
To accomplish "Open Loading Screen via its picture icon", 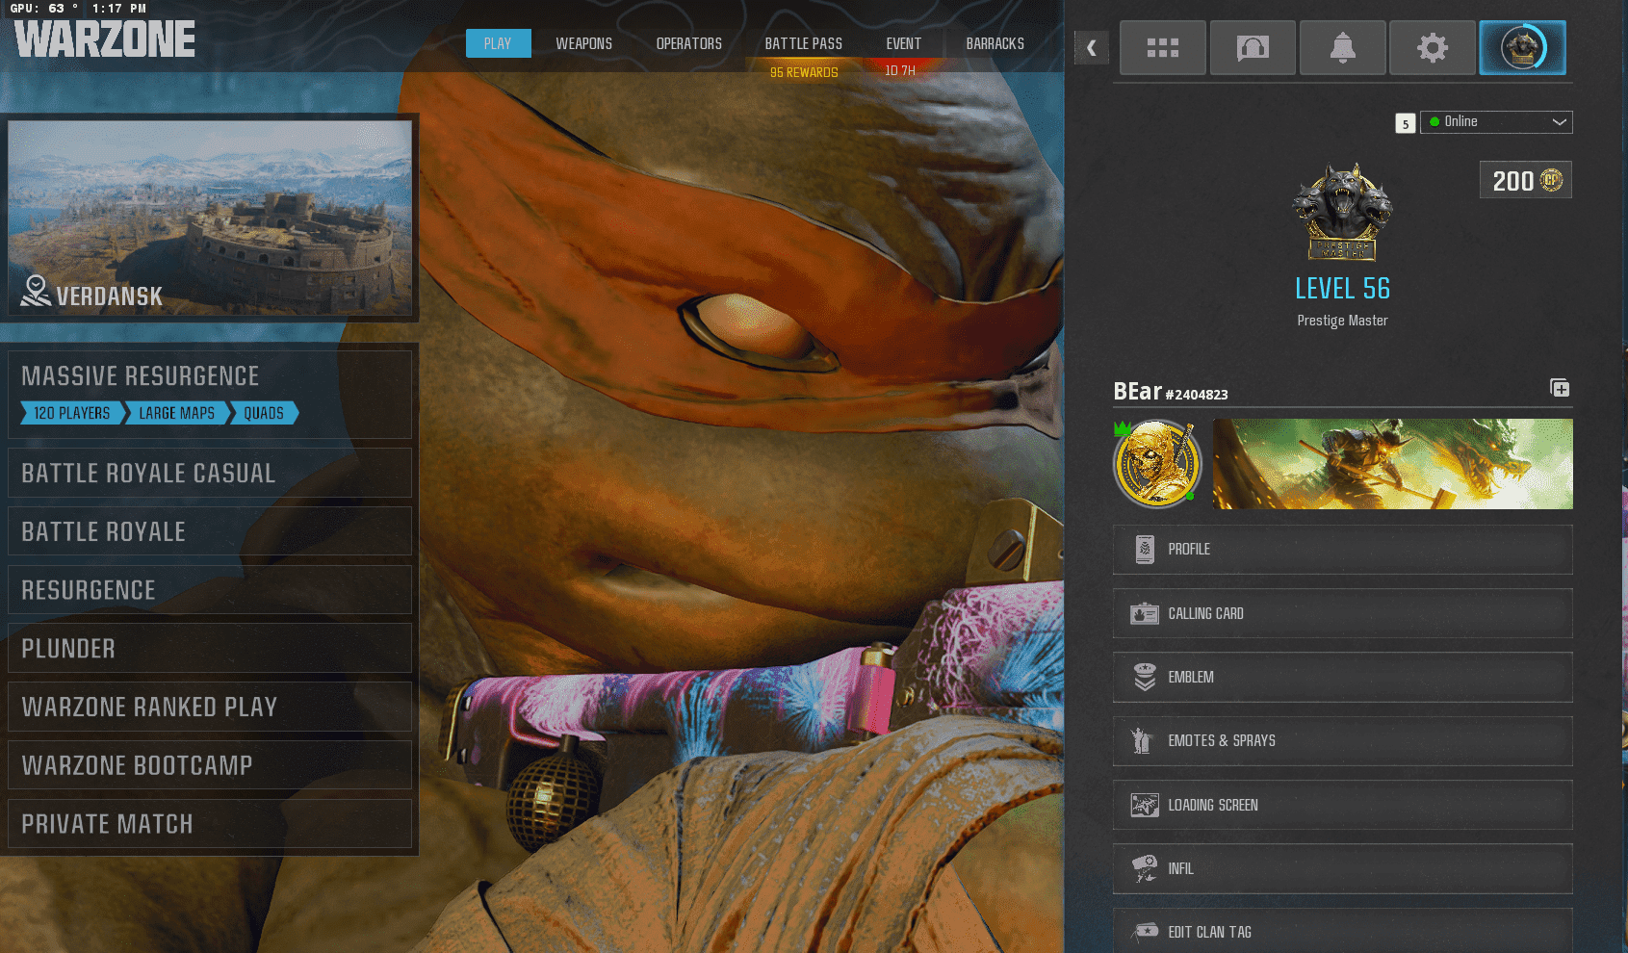I will pyautogui.click(x=1145, y=805).
